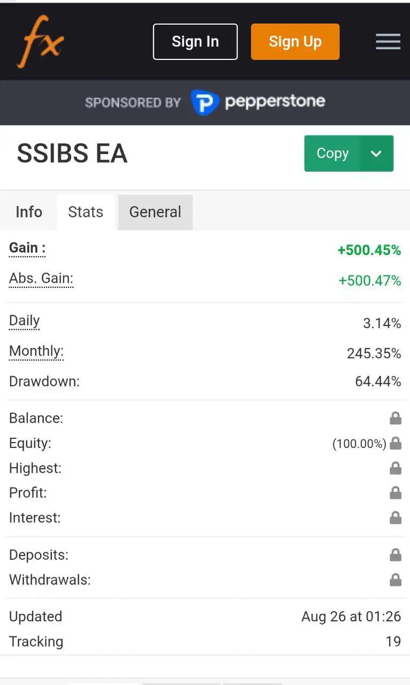Click the Myfxbook fx logo
The height and width of the screenshot is (685, 410).
[41, 42]
